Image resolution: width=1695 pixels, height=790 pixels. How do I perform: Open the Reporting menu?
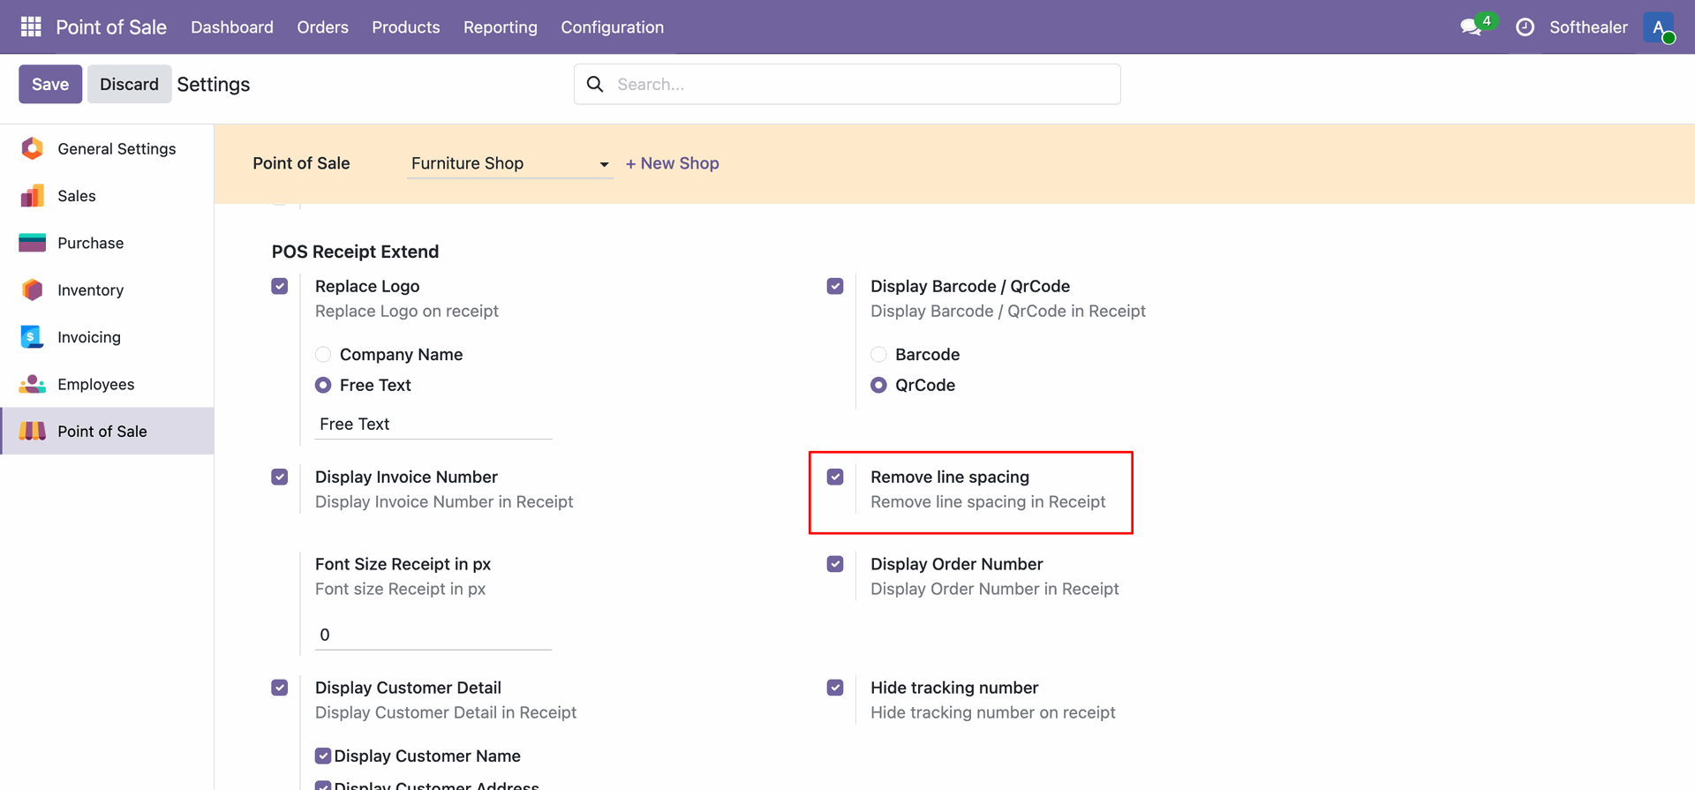501,27
